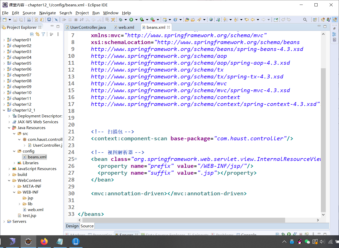
Task: Click the Resume debug icon
Action: click(64, 20)
